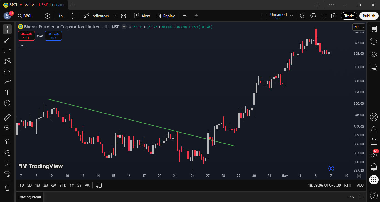Toggle magnet mode
Viewport: 380px width, 202px height.
point(7,142)
